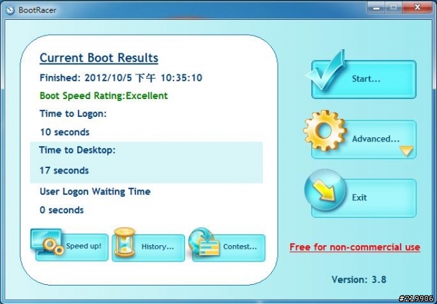This screenshot has width=437, height=304.
Task: Click the 17 seconds value
Action: [64, 170]
